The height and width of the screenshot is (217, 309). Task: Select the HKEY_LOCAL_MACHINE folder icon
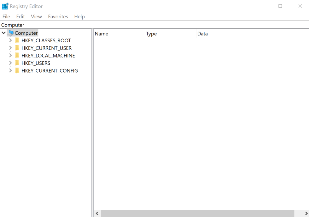(x=17, y=55)
